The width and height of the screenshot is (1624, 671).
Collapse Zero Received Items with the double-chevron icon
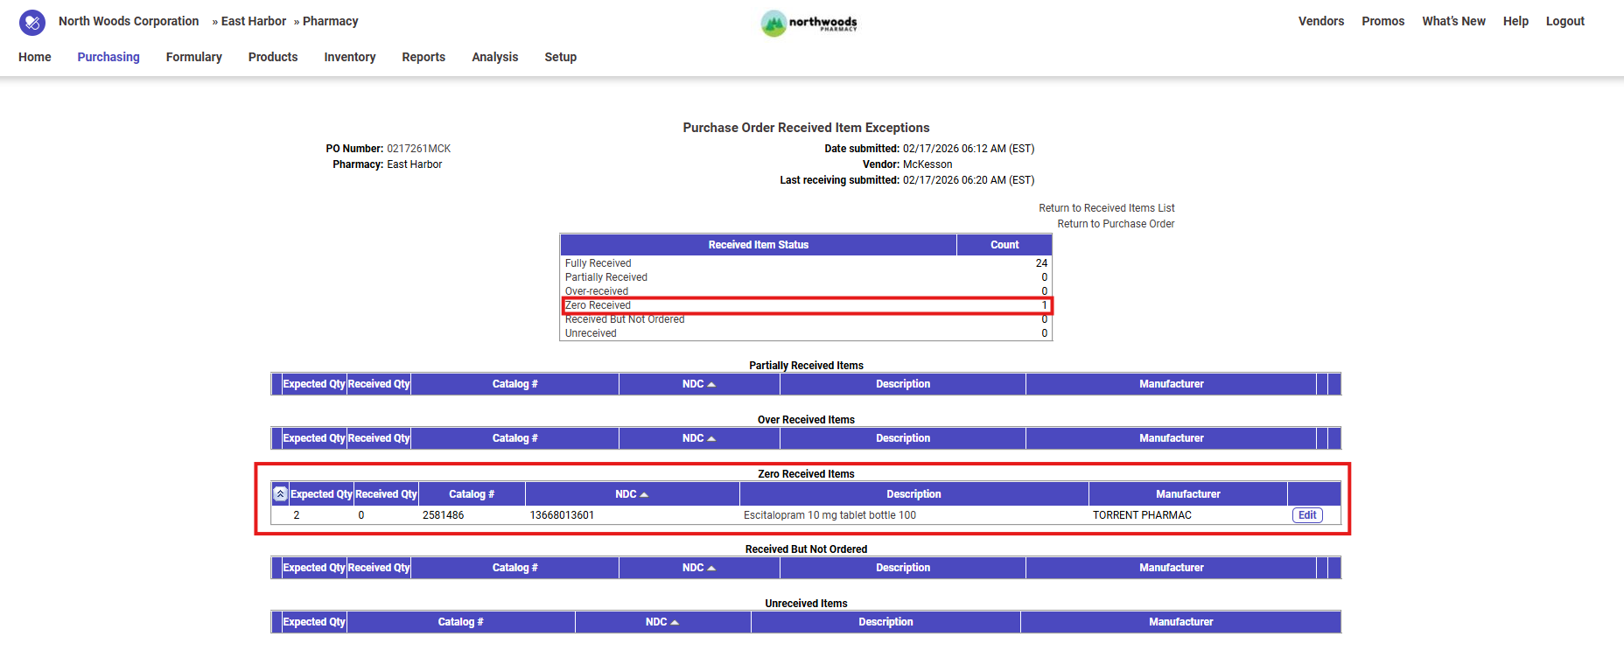pos(280,494)
